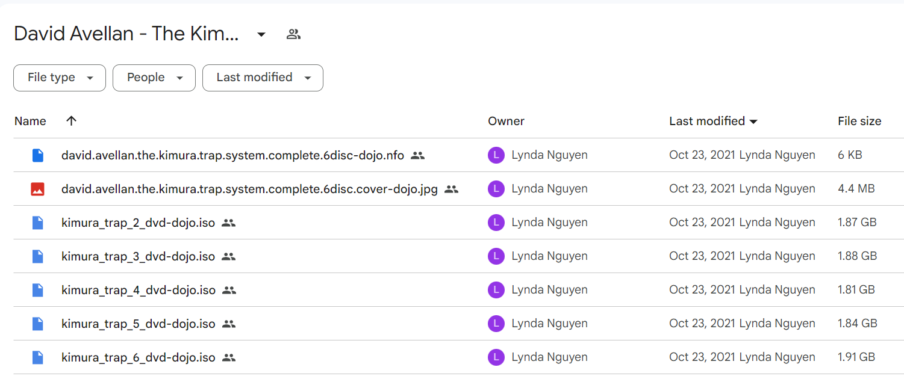This screenshot has height=388, width=904.
Task: Click the owner avatar in kimura_trap_5 row
Action: pos(496,324)
